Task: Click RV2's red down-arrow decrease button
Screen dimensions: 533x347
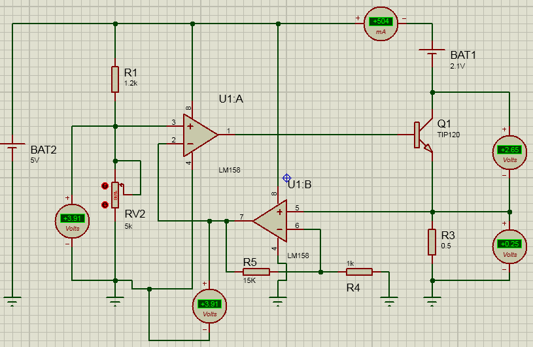Action: [x=105, y=205]
